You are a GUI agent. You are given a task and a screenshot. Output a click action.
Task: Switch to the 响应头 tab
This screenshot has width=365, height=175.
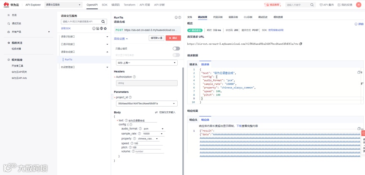193,120
